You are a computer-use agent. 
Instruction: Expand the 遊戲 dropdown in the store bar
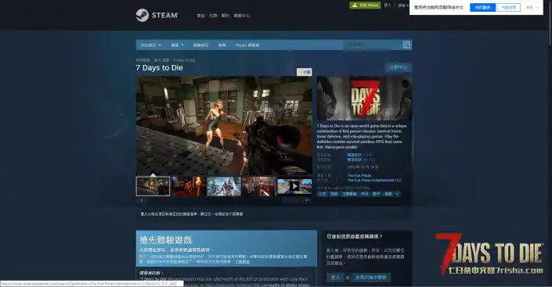tap(177, 45)
